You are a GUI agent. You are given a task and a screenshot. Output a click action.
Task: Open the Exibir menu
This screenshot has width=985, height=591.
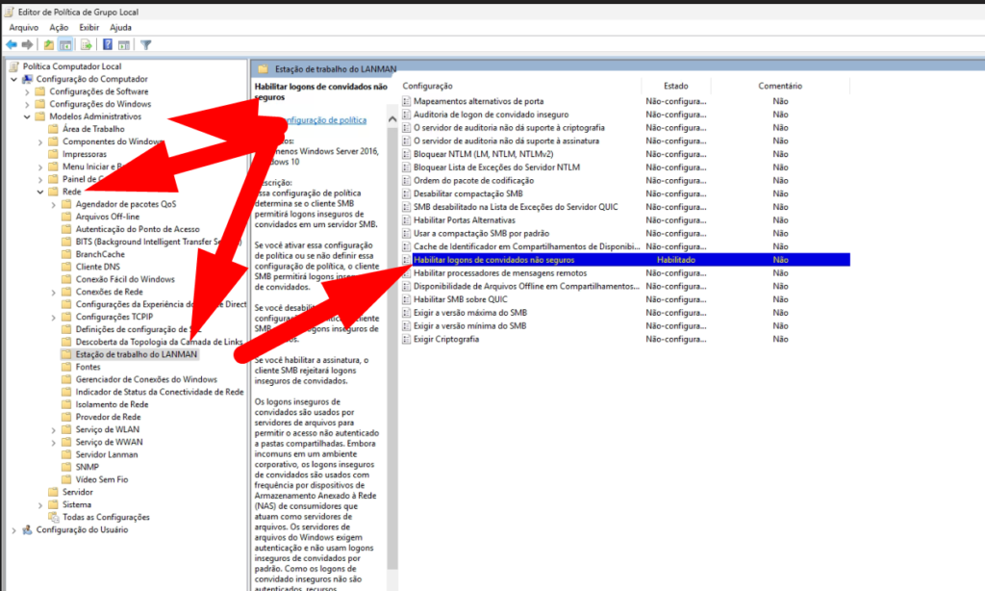tap(89, 28)
